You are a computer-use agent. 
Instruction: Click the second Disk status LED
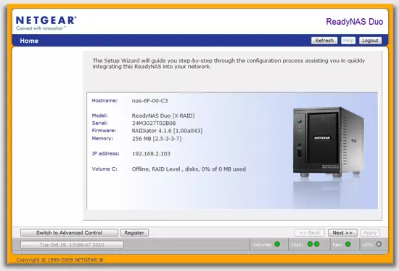317,244
